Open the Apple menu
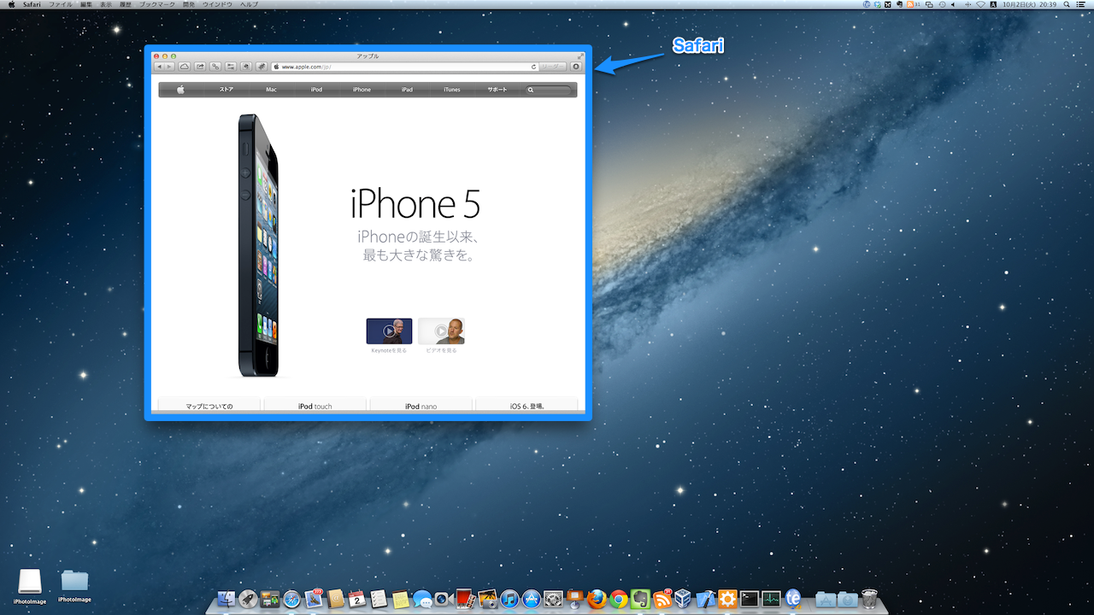Image resolution: width=1094 pixels, height=615 pixels. point(12,4)
